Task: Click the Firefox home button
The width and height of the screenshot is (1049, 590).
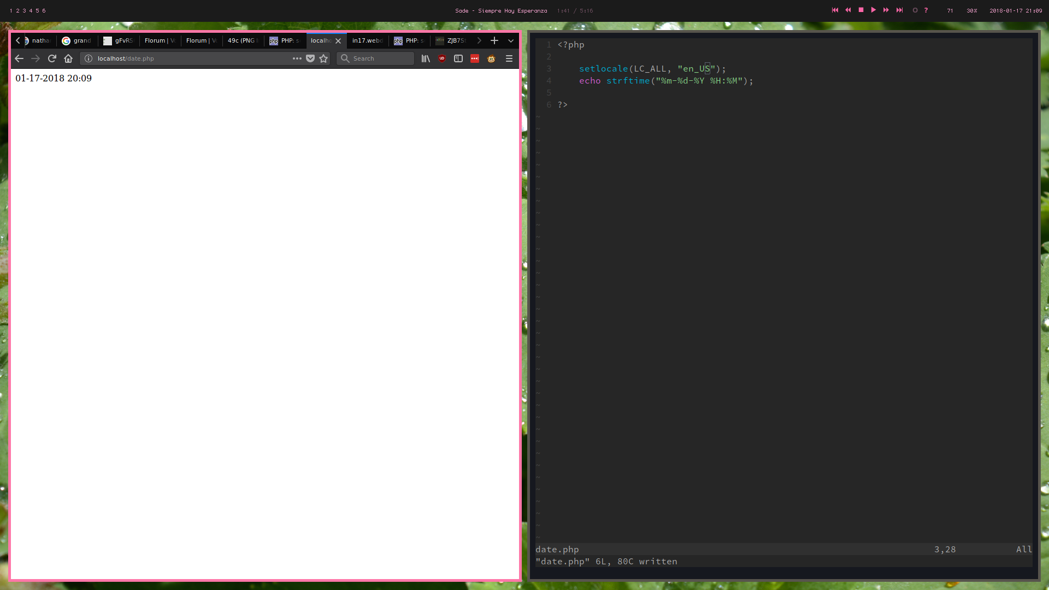Action: click(x=68, y=58)
